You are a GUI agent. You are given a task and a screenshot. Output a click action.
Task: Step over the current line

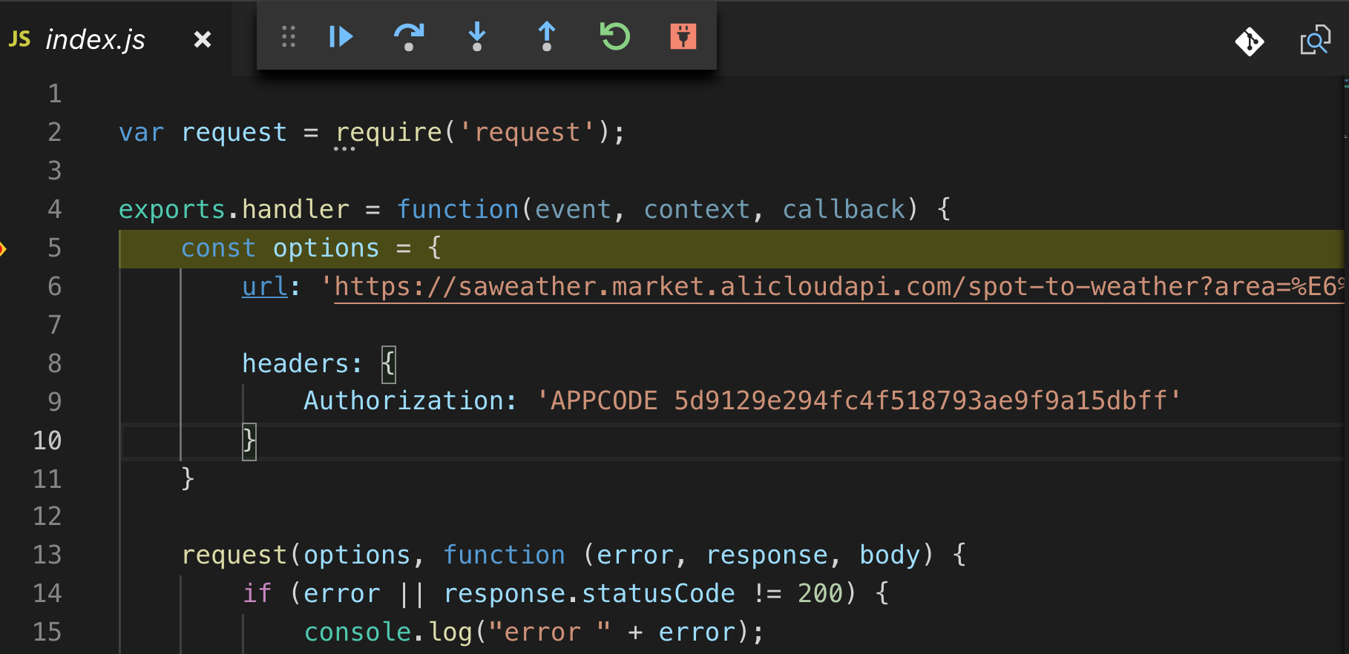(409, 36)
